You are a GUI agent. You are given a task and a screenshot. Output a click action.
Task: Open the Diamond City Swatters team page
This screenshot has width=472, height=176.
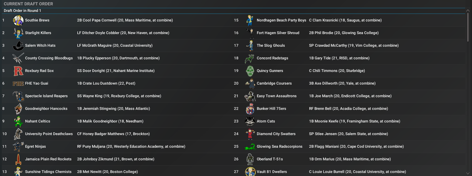[276, 134]
